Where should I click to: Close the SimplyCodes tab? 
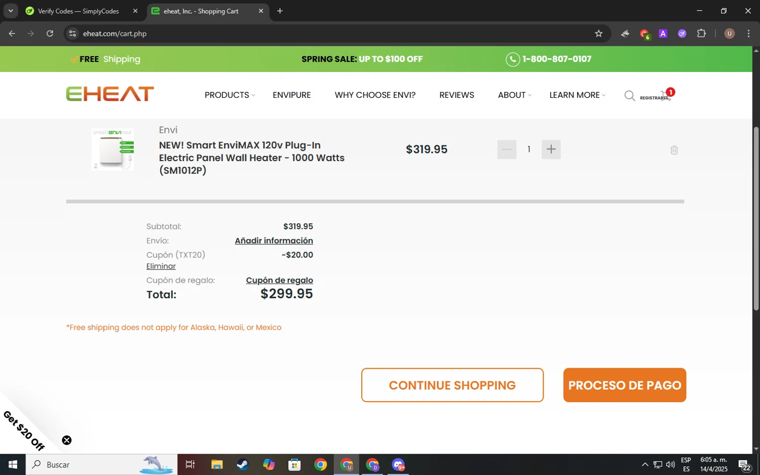(135, 11)
